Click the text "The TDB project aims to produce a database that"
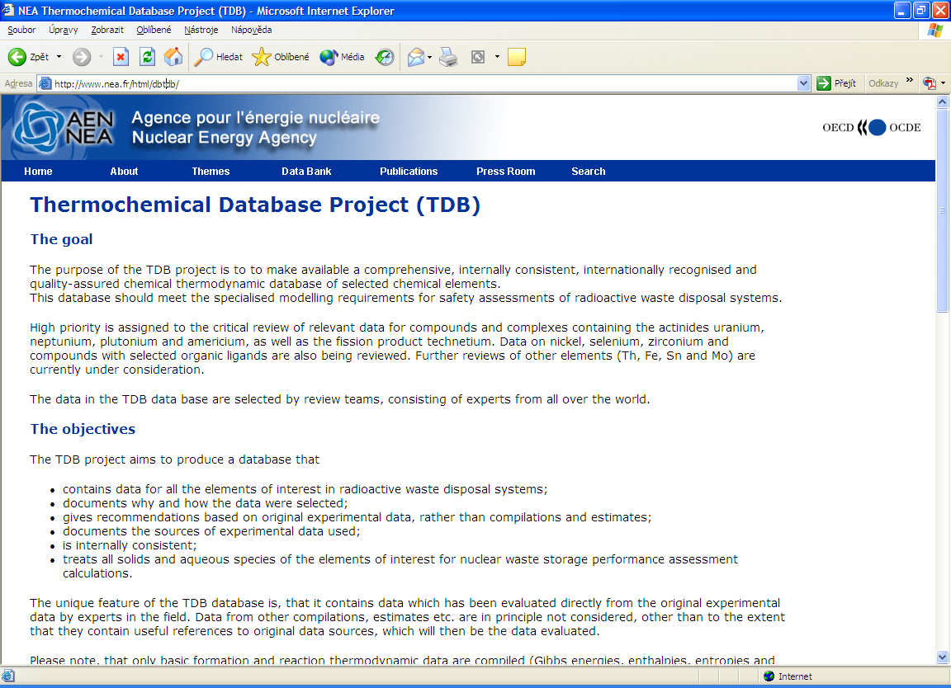Image resolution: width=951 pixels, height=688 pixels. (x=175, y=459)
